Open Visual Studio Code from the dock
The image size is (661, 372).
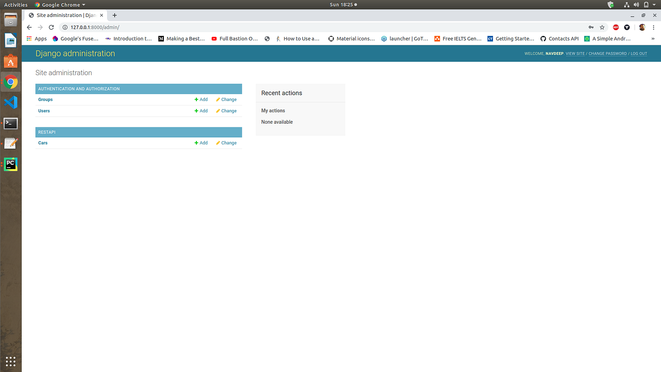click(x=10, y=102)
